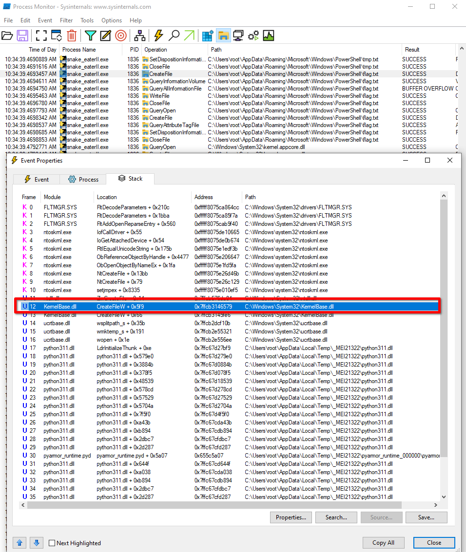Select stack frame 16 wopen + 0x1e
Image resolution: width=466 pixels, height=552 pixels.
pyautogui.click(x=229, y=340)
